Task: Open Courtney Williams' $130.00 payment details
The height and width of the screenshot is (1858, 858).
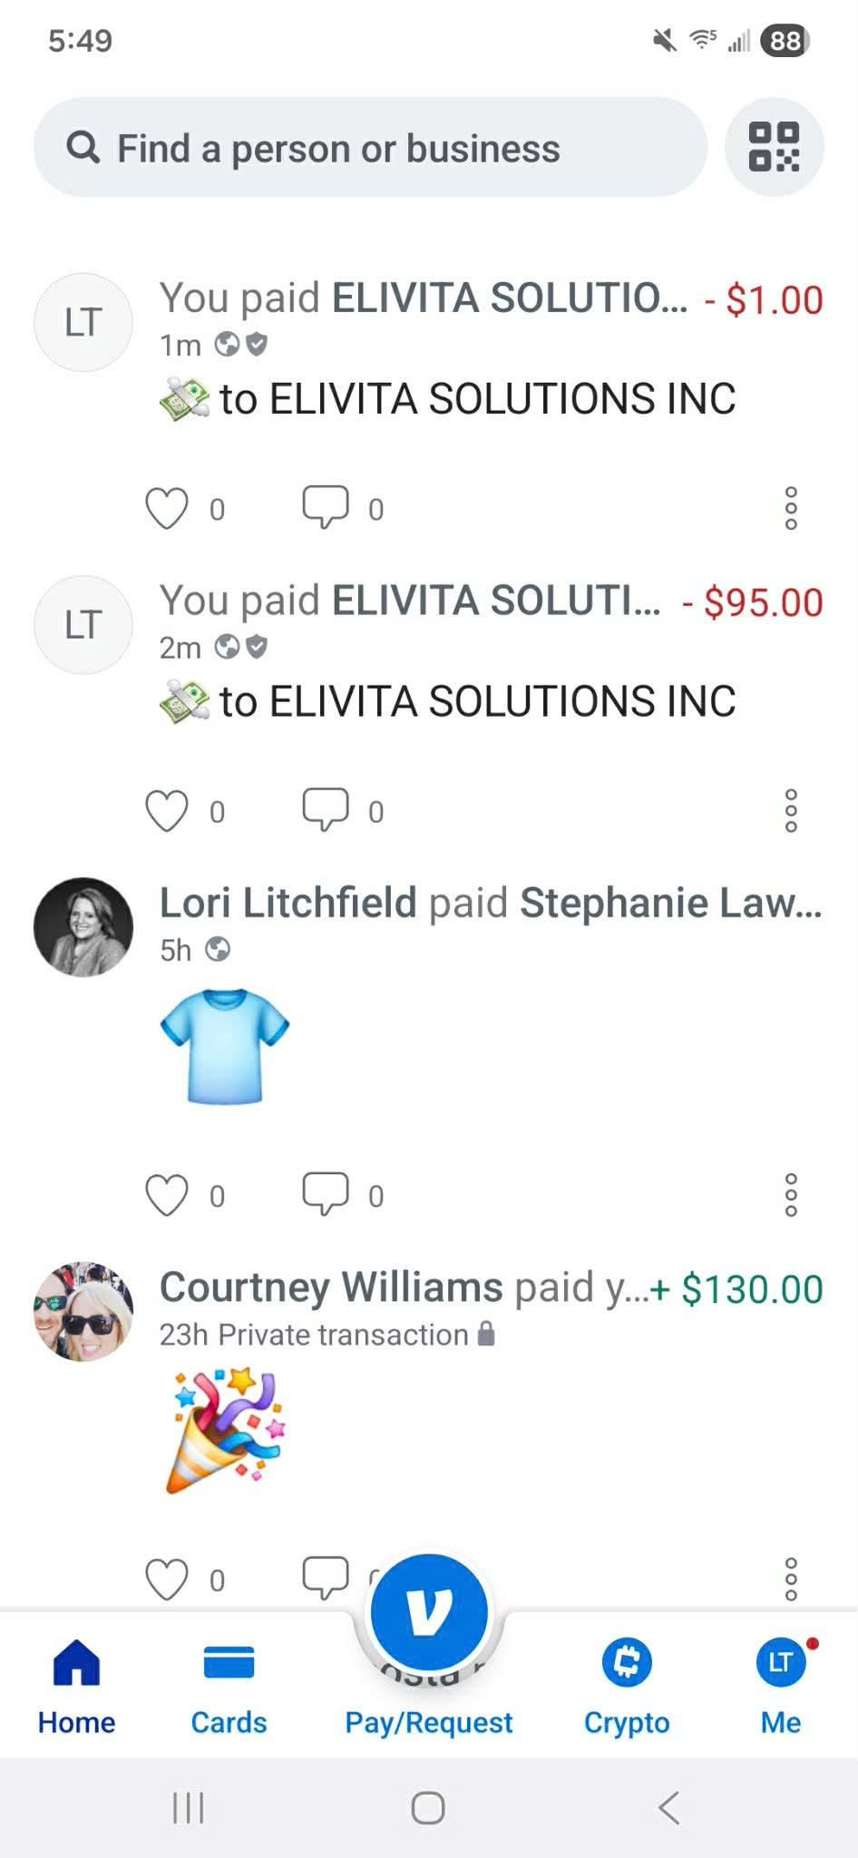Action: point(491,1288)
